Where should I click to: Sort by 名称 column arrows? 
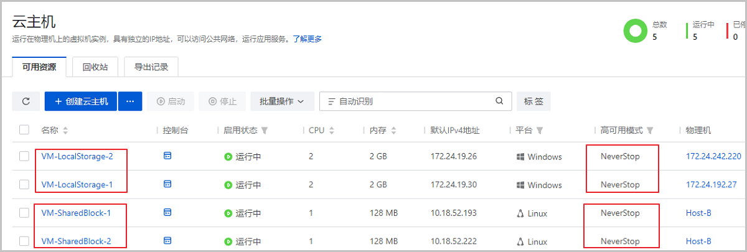(x=65, y=131)
